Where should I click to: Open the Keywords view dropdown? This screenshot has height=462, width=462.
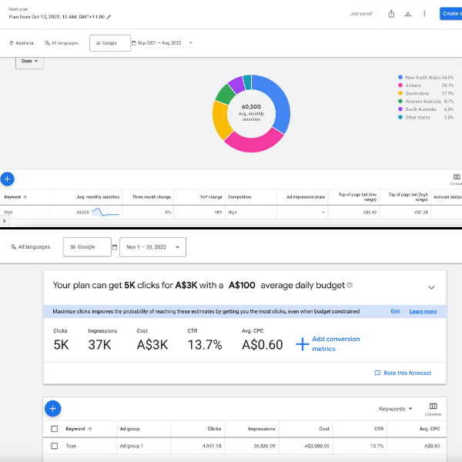(x=396, y=409)
